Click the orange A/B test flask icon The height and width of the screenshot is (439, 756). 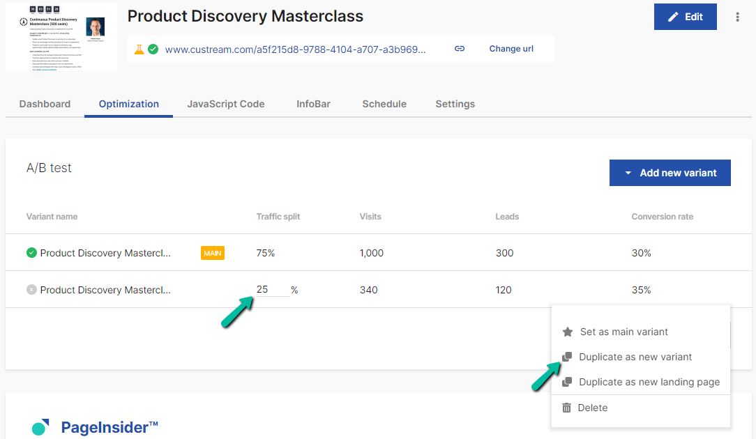[x=139, y=49]
